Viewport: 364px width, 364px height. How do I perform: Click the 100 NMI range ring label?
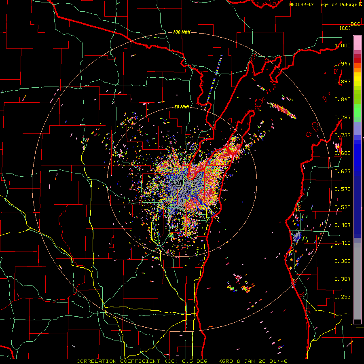182,32
